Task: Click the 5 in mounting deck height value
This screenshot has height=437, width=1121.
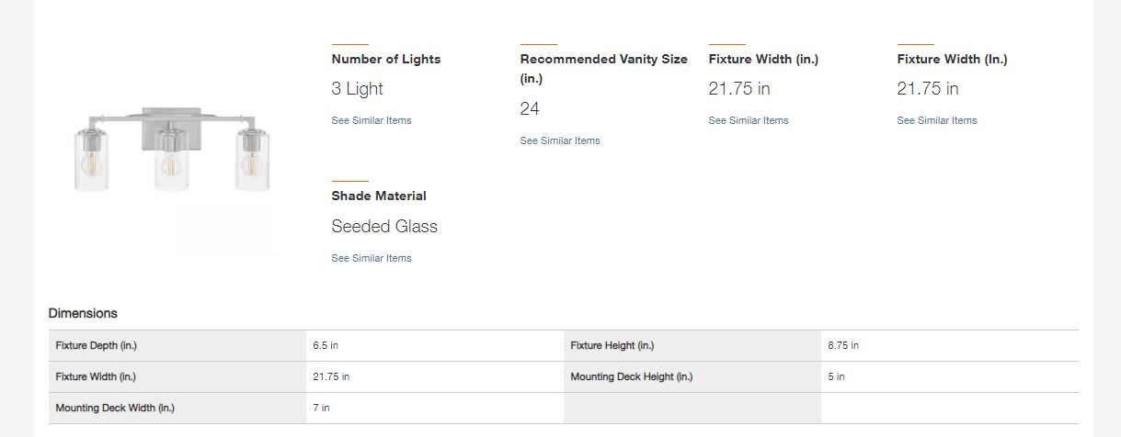Action: click(x=836, y=377)
